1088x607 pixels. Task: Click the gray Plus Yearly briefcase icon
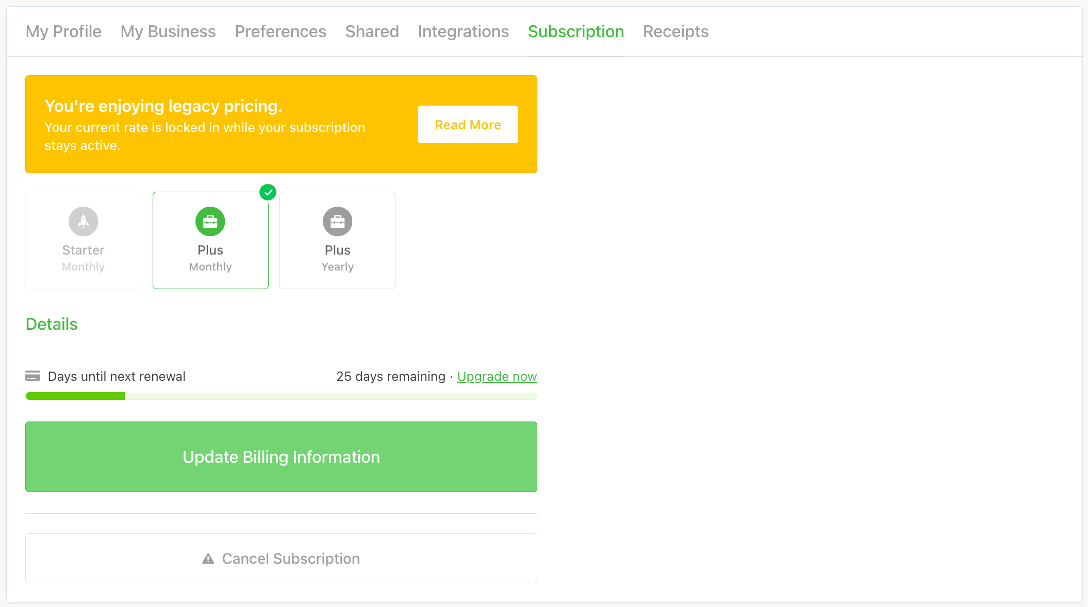337,221
